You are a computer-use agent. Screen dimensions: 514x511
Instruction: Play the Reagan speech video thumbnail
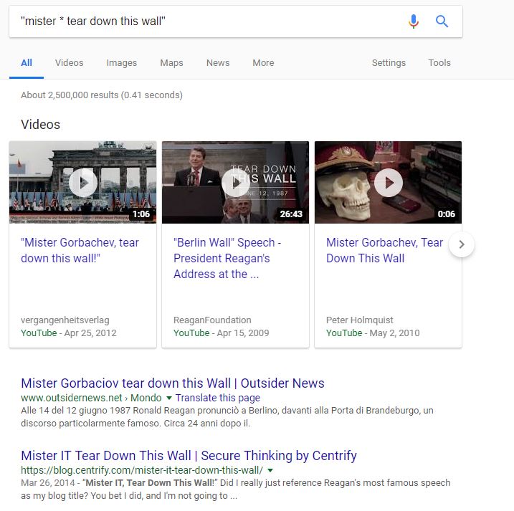tap(236, 183)
